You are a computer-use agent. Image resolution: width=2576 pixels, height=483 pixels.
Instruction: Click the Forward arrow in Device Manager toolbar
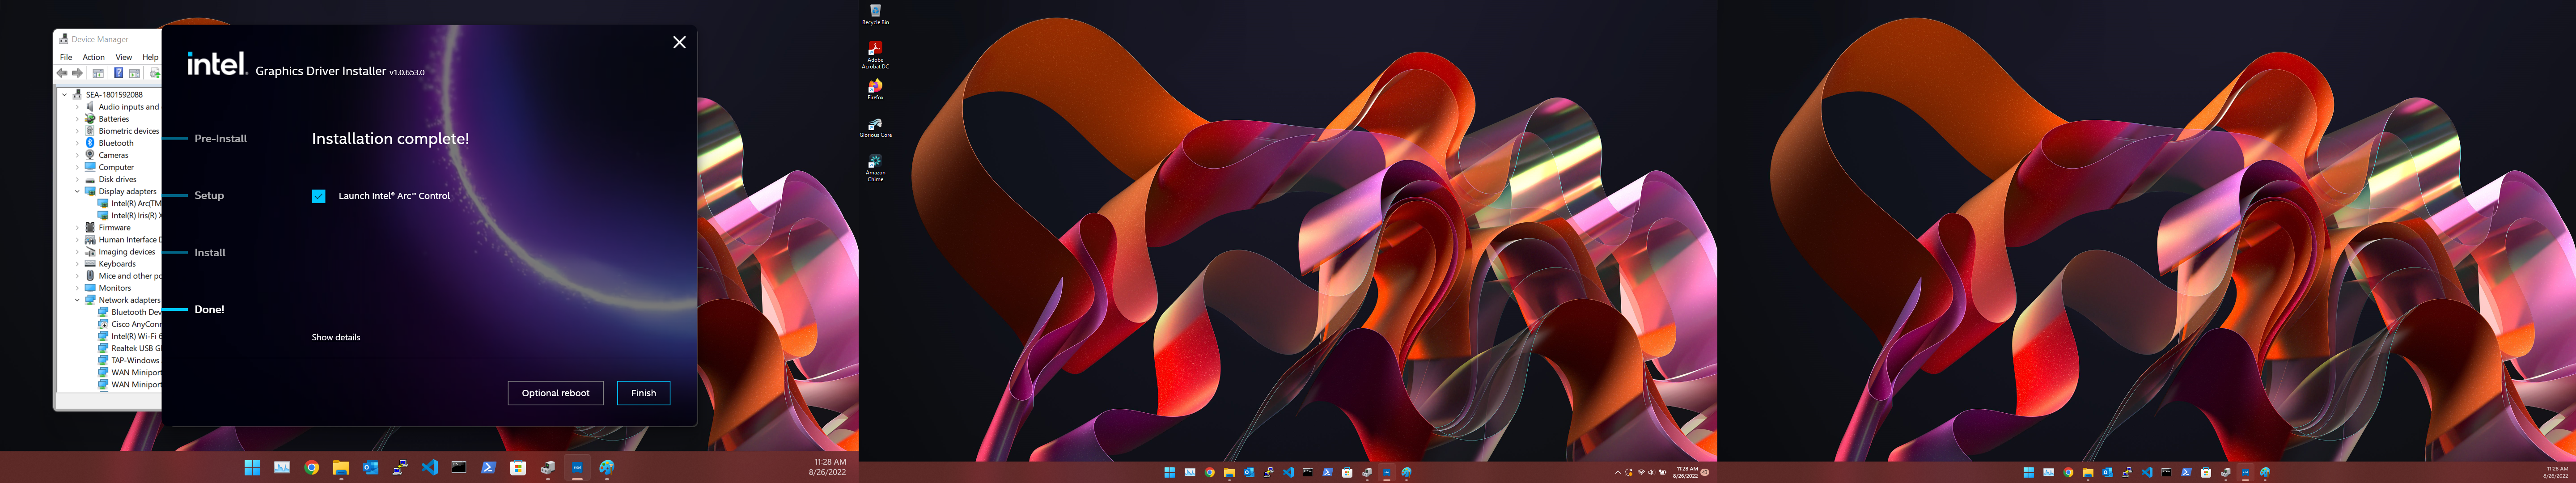[x=77, y=73]
